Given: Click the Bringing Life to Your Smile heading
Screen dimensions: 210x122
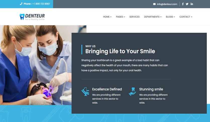Looking at the screenshot, I should coord(120,51).
